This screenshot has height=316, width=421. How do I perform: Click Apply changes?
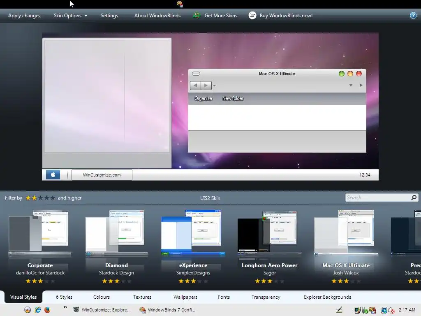pos(24,16)
